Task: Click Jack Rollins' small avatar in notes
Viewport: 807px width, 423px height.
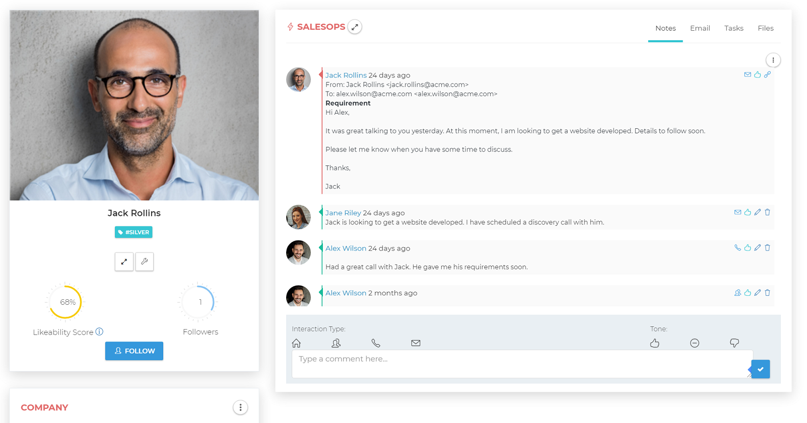Action: click(299, 79)
